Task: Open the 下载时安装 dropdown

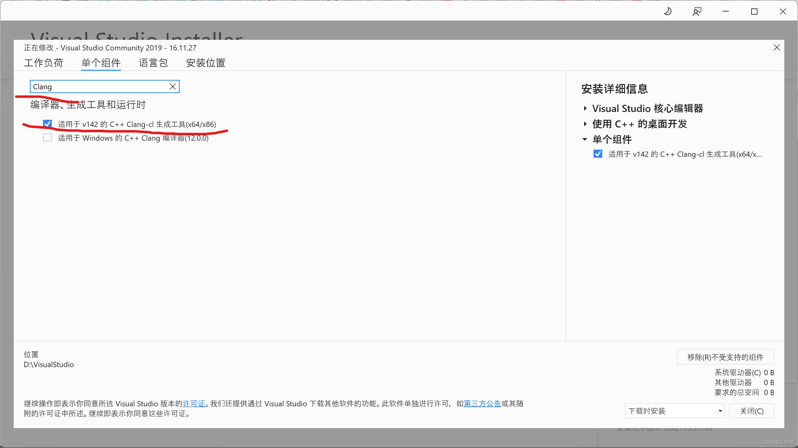Action: coord(675,411)
